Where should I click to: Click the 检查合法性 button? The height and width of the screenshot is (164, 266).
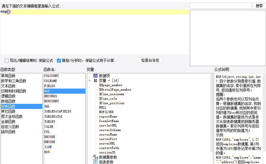click(150, 60)
